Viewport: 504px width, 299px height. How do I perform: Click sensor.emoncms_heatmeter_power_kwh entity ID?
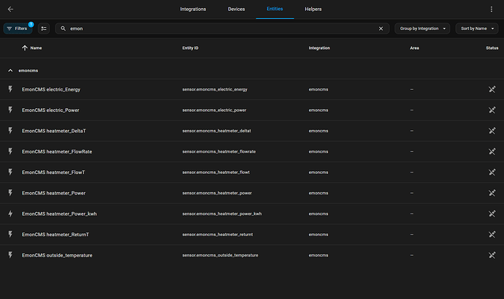click(222, 213)
